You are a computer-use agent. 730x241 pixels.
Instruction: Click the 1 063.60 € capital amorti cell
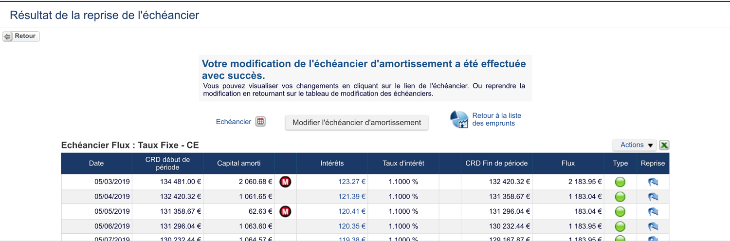point(239,226)
